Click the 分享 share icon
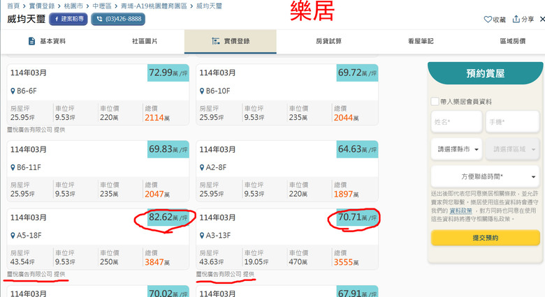Image resolution: width=545 pixels, height=297 pixels. pos(516,19)
